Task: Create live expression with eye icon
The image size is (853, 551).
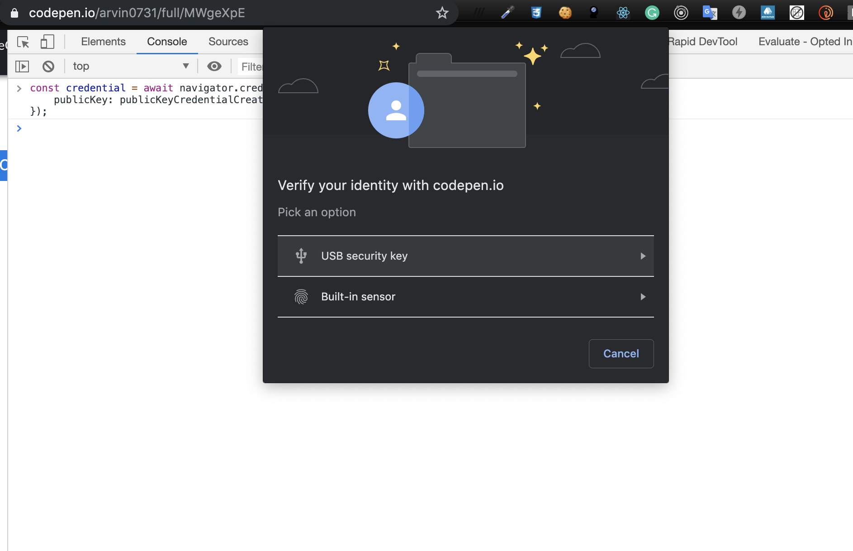Action: pos(214,66)
